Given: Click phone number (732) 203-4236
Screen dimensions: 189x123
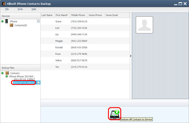Looking at the screenshot, I should pos(79,28).
